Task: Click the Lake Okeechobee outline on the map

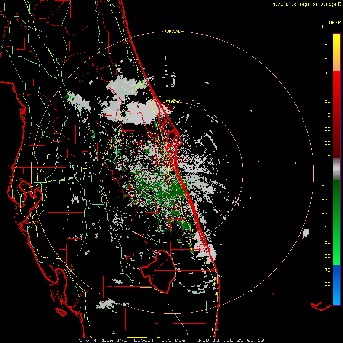Action: (158, 271)
